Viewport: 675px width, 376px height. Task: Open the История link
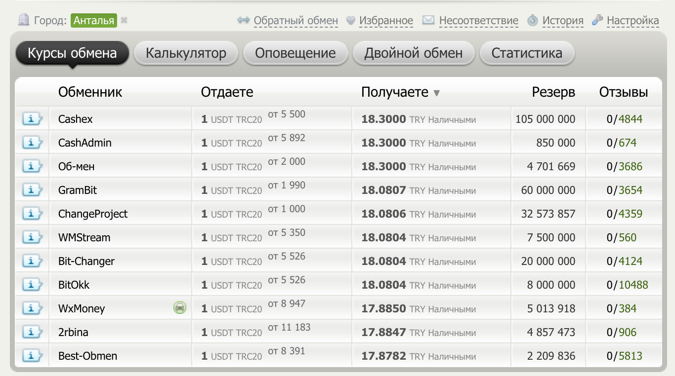coord(563,21)
